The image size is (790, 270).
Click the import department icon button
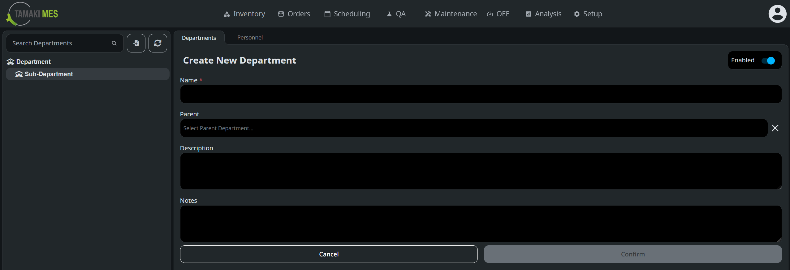tap(136, 43)
